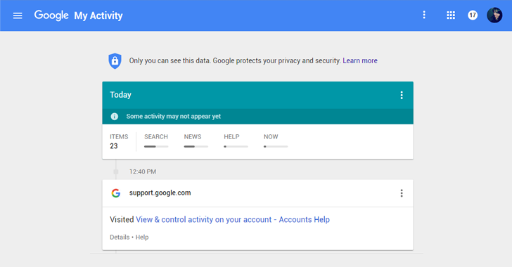Click the SEARCH activity progress bar
The height and width of the screenshot is (267, 512).
[156, 147]
